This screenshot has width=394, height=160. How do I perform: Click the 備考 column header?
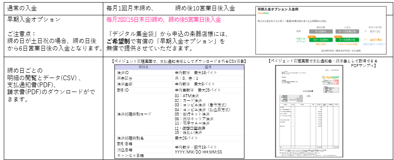click(x=208, y=67)
